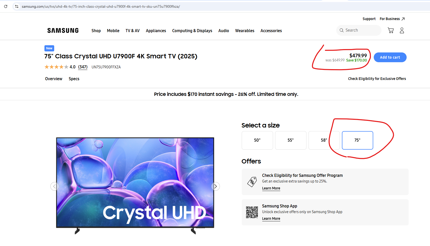430x246 pixels.
Task: Click the "was $649.99" original price
Action: coord(335,60)
